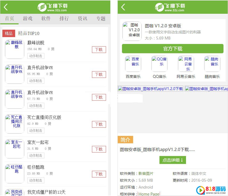
Task: Open the 旺仔酷跑 title
Action: pyautogui.click(x=36, y=167)
